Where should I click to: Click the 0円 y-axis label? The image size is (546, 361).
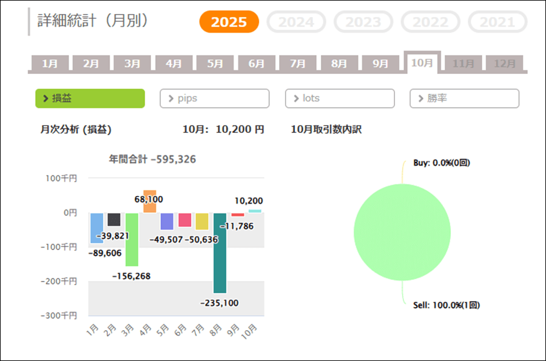click(70, 213)
